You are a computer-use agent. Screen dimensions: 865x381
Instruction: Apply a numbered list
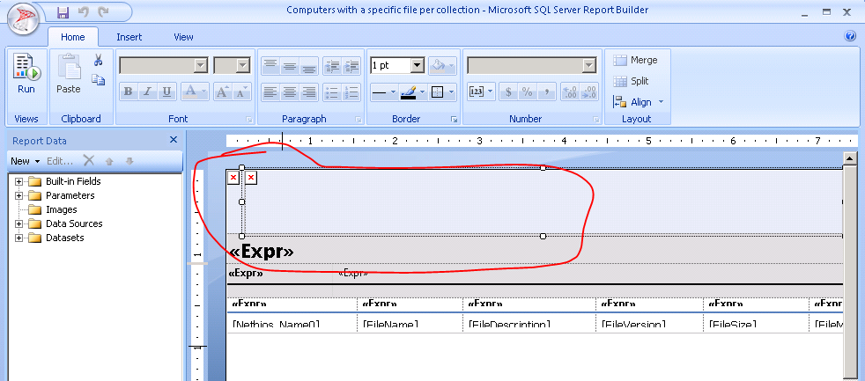(351, 92)
